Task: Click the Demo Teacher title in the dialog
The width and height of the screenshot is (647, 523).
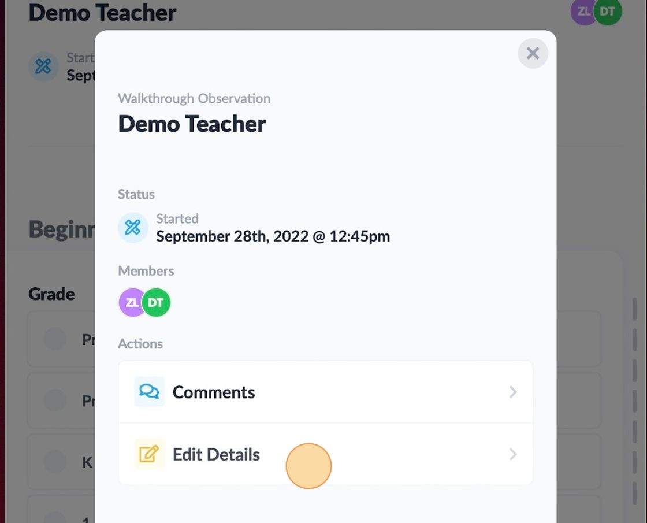Action: 192,124
